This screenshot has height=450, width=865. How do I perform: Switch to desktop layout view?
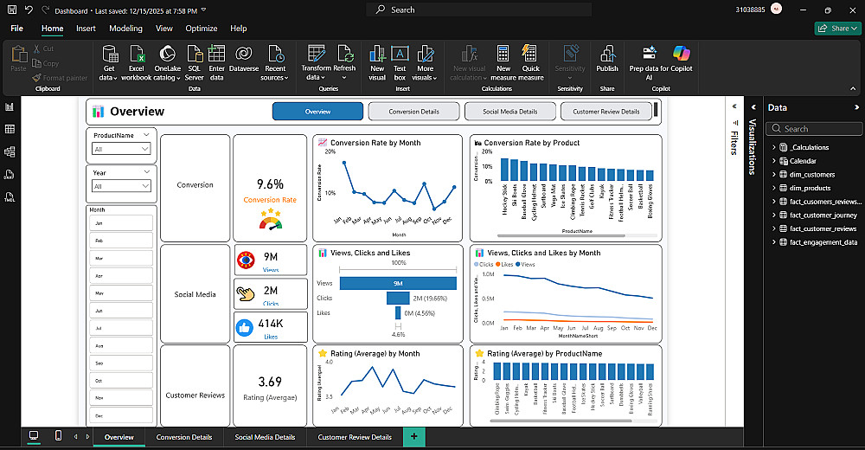[x=34, y=436]
